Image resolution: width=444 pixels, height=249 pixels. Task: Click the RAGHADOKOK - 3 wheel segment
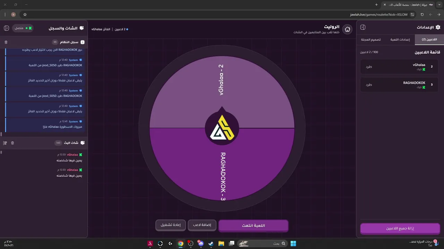222,164
